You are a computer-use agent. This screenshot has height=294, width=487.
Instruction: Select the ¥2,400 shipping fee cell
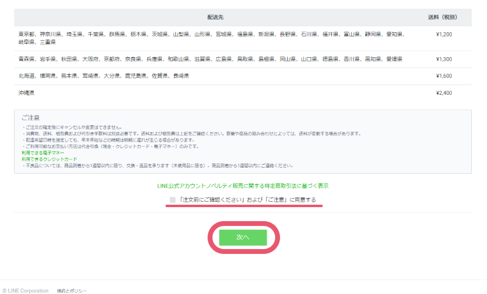click(x=444, y=93)
